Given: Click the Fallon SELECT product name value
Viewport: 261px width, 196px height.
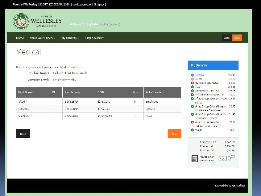Looking at the screenshot, I should coord(70,73).
